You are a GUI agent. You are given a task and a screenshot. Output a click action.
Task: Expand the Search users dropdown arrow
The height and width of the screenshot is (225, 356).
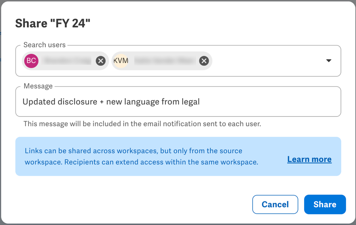click(x=329, y=60)
